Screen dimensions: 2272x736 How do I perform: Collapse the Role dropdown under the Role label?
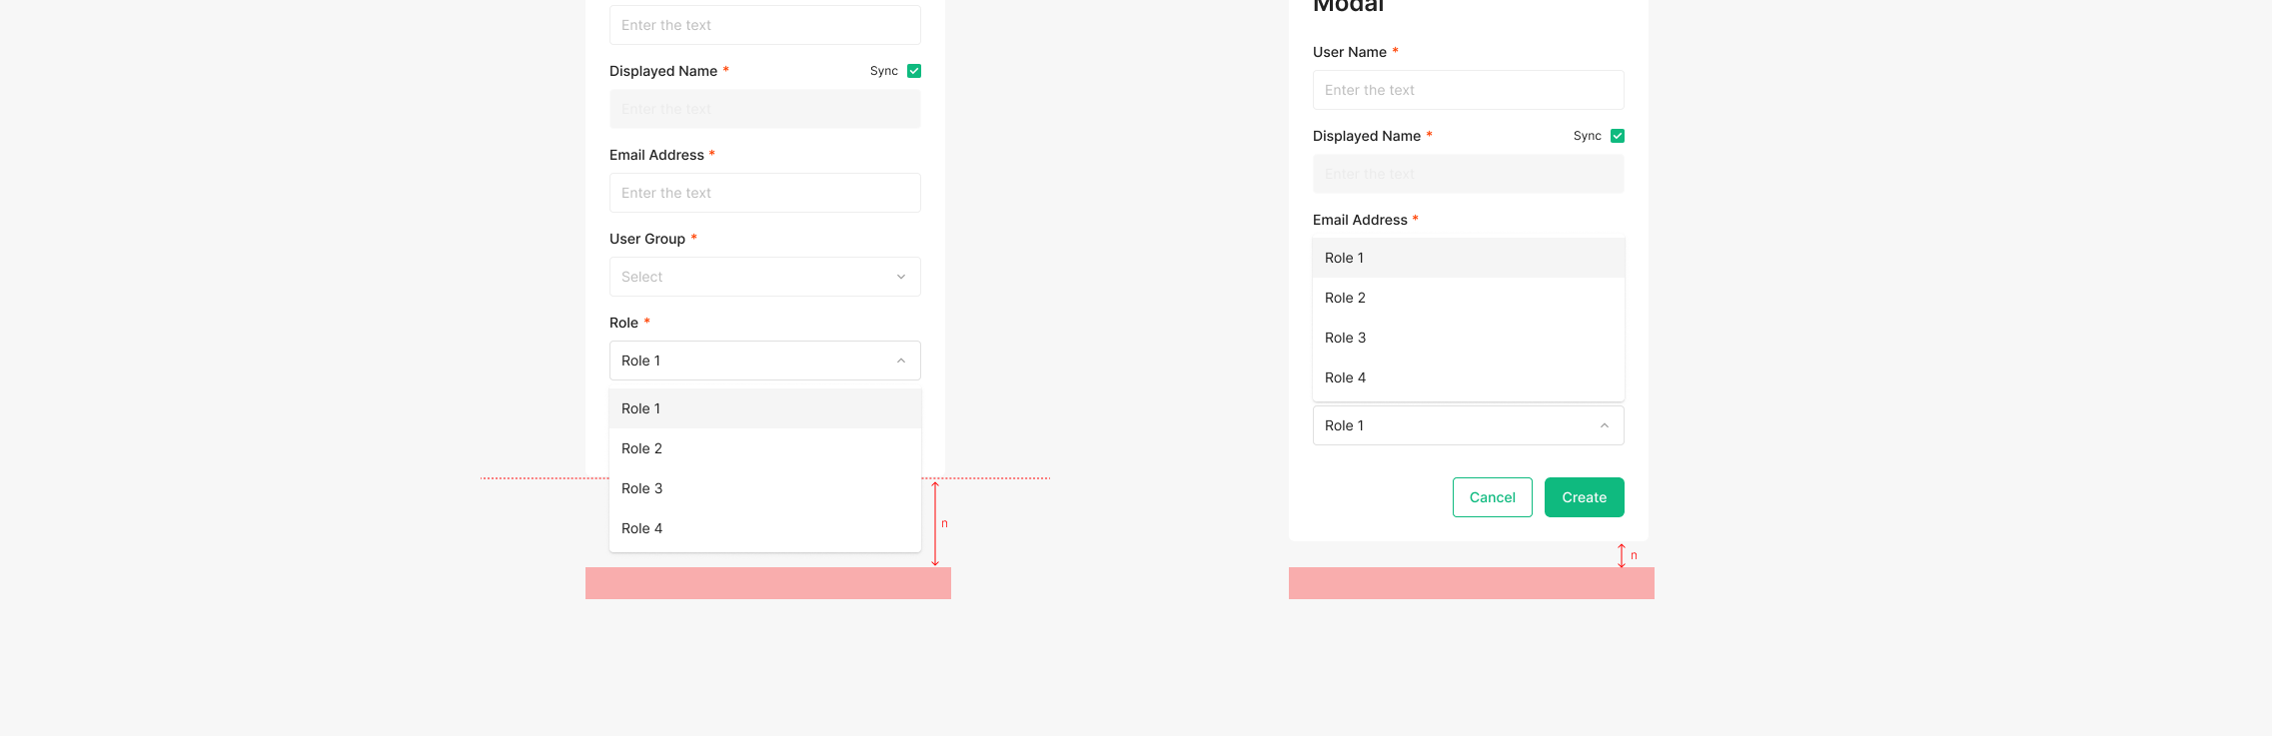pyautogui.click(x=764, y=361)
